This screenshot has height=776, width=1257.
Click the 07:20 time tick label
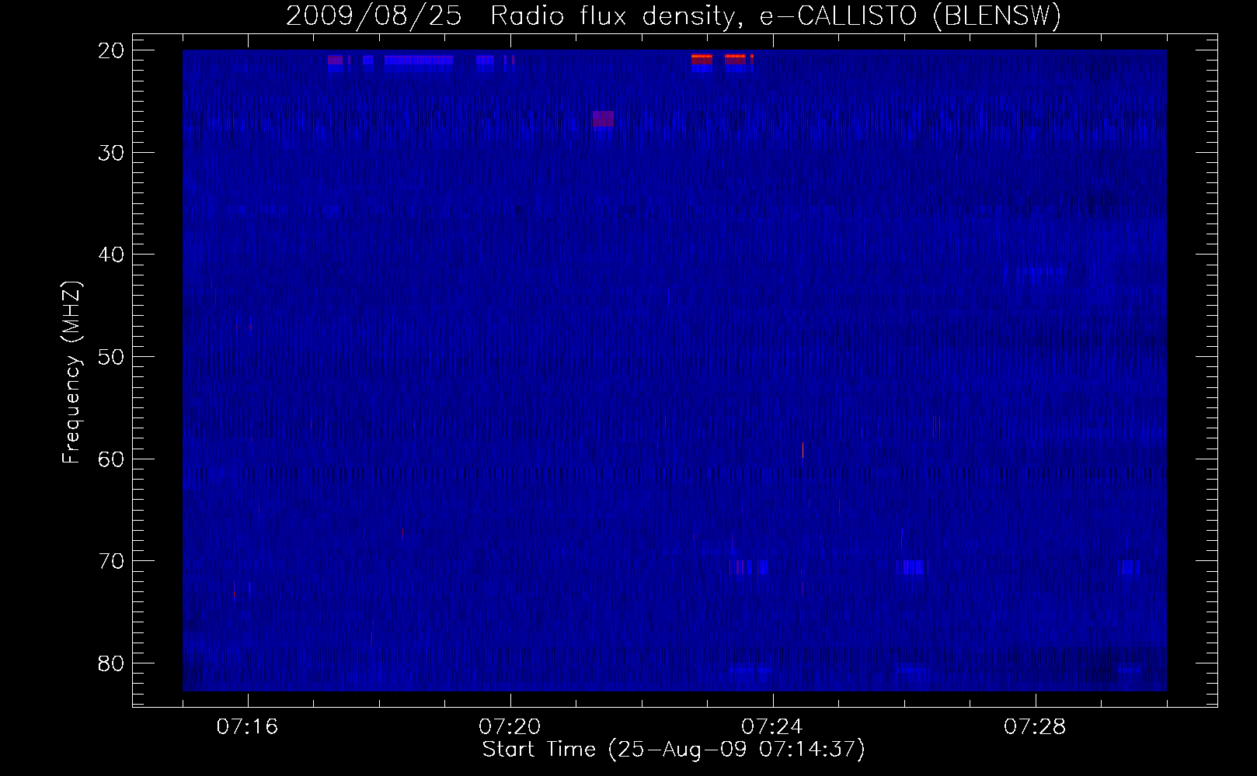coord(510,727)
